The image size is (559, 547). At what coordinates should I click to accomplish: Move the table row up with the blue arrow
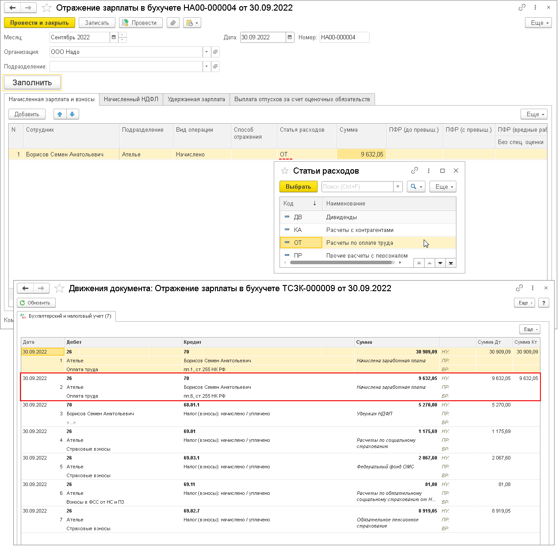tap(60, 114)
